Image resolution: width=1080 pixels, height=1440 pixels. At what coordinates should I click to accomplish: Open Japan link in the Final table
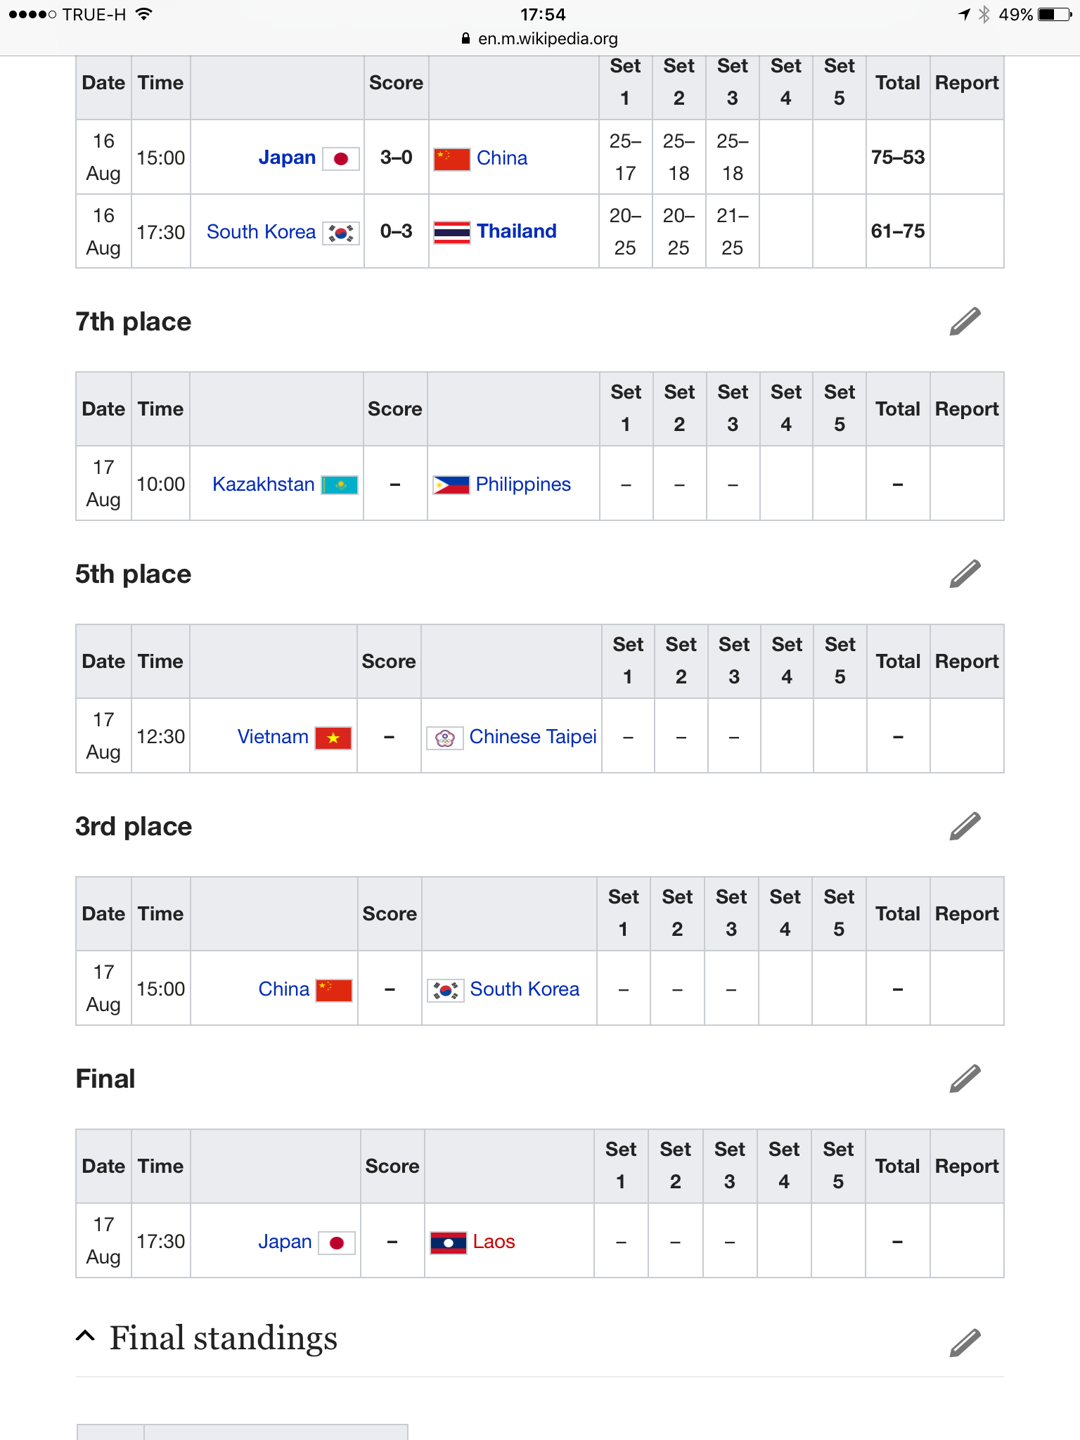point(285,1242)
